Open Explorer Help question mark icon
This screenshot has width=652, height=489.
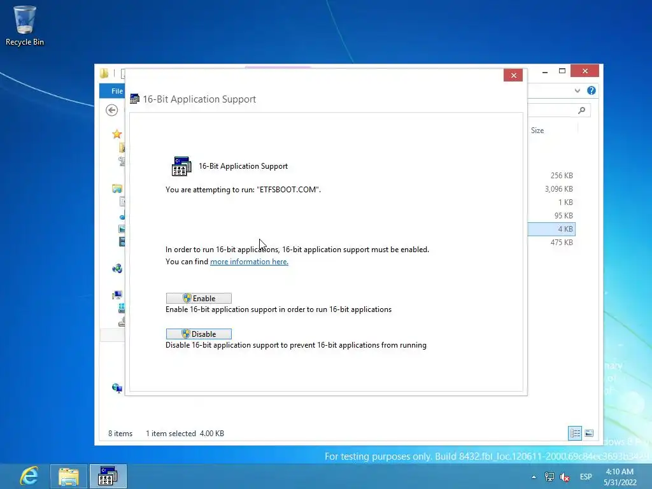pos(592,90)
